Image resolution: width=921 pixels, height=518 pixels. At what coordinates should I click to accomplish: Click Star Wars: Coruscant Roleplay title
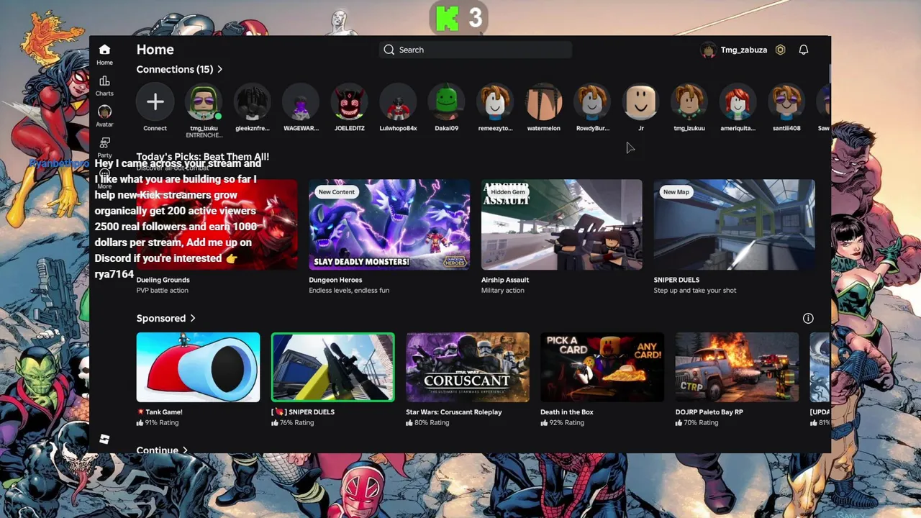click(454, 412)
